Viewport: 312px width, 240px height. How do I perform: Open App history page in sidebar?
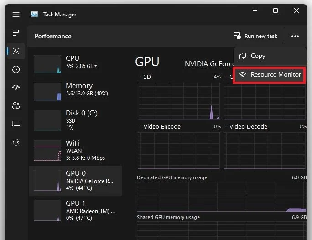tap(16, 69)
